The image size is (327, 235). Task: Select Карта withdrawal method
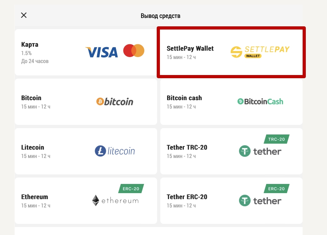pos(30,45)
